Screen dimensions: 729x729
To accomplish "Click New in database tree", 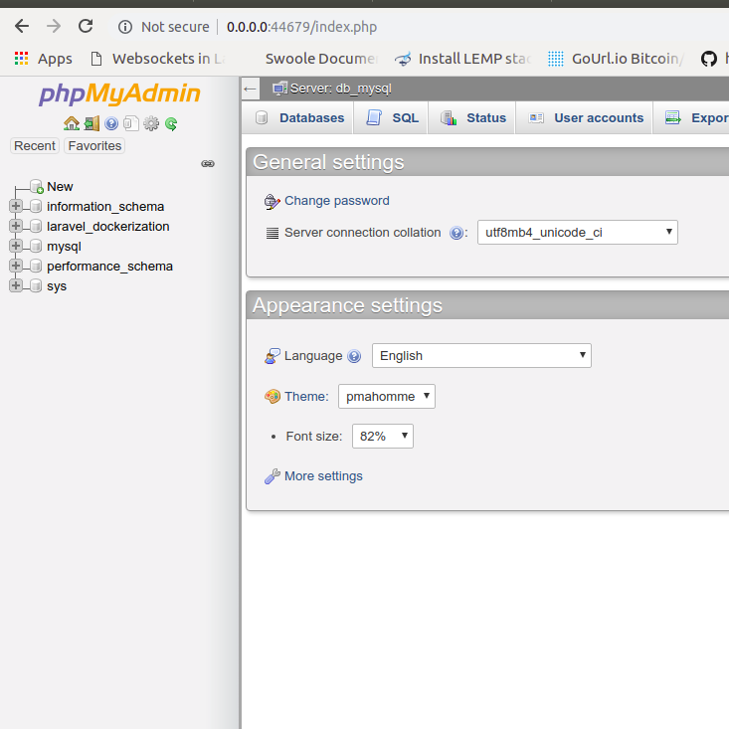I will (x=60, y=186).
